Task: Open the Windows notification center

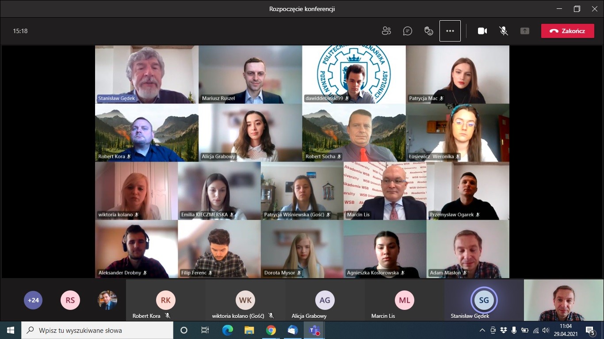Action: (x=590, y=330)
